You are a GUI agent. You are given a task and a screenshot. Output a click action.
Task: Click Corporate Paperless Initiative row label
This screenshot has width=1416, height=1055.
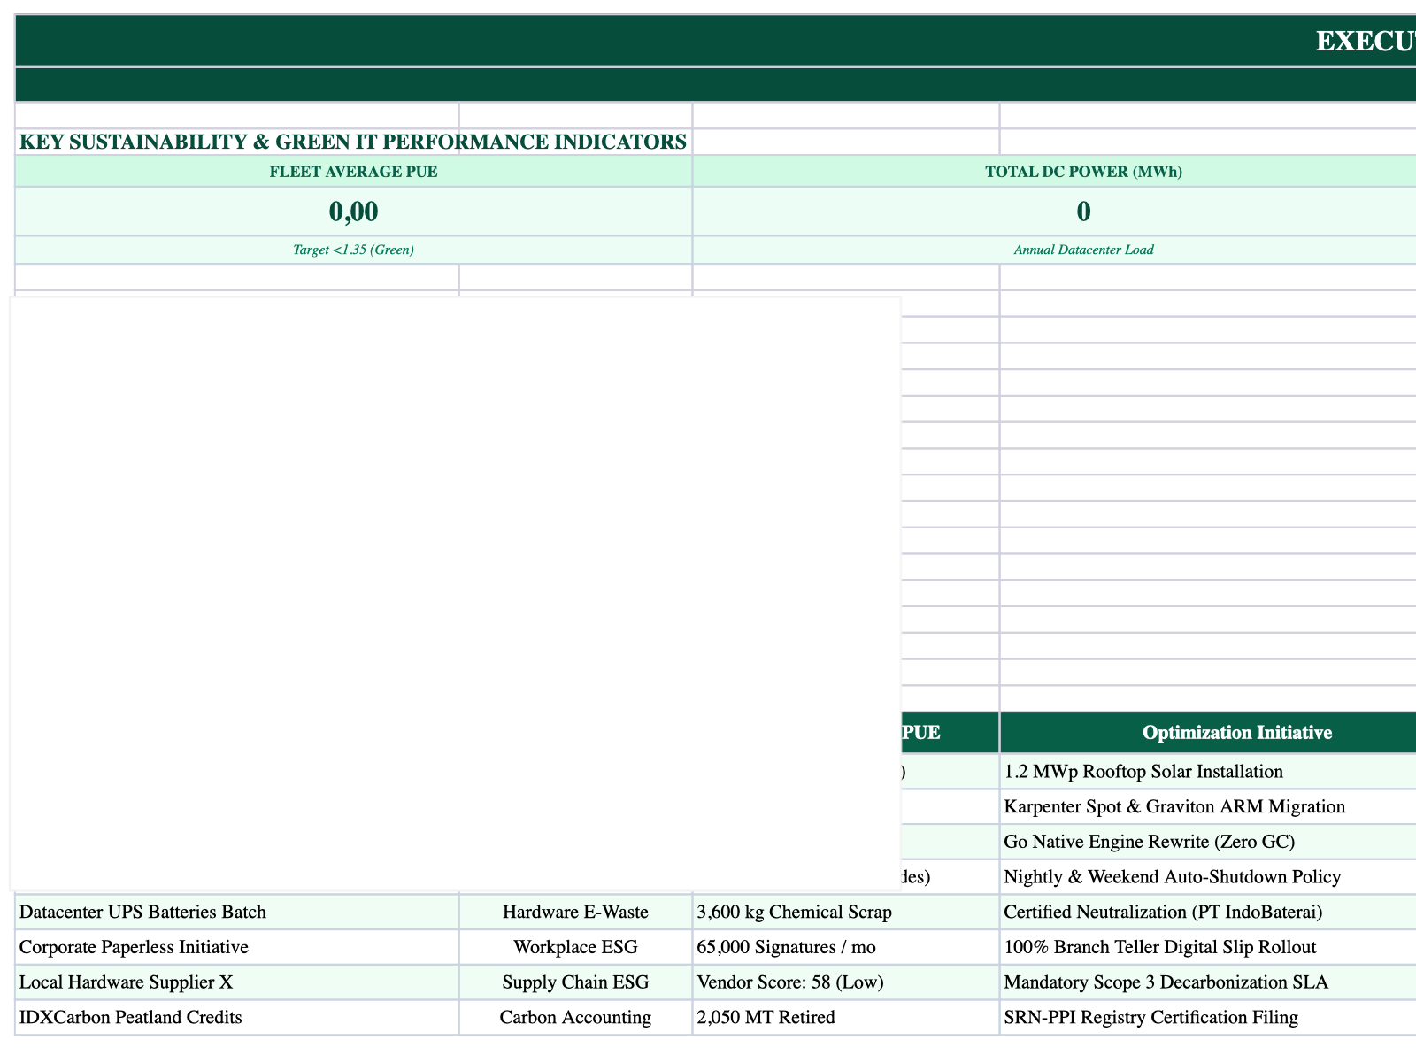237,947
